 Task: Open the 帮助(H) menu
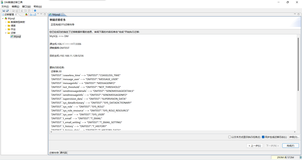point(38,6)
